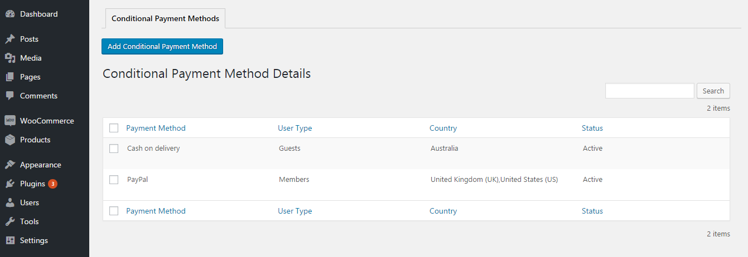Check the Cash on delivery row
748x257 pixels.
(x=114, y=149)
